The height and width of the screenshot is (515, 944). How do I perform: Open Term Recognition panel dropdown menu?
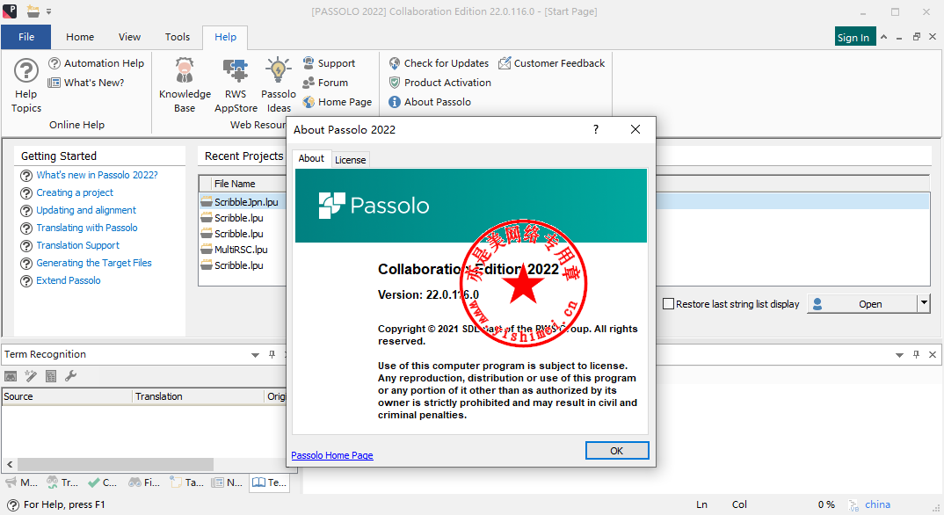pos(255,355)
